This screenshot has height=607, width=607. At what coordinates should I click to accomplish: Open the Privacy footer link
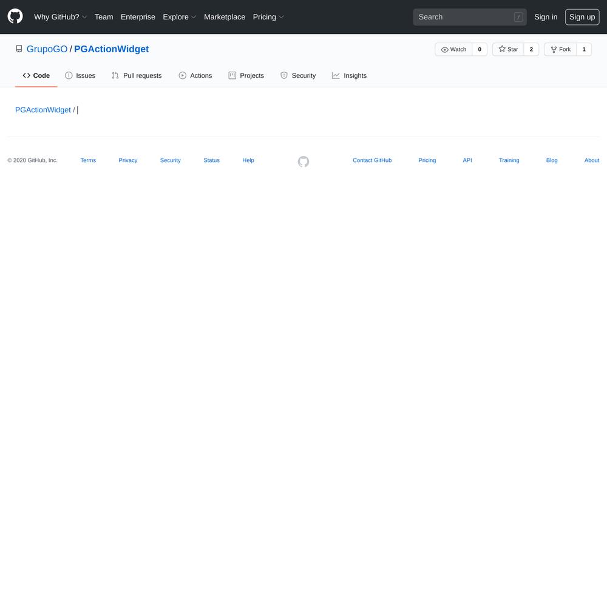click(127, 160)
